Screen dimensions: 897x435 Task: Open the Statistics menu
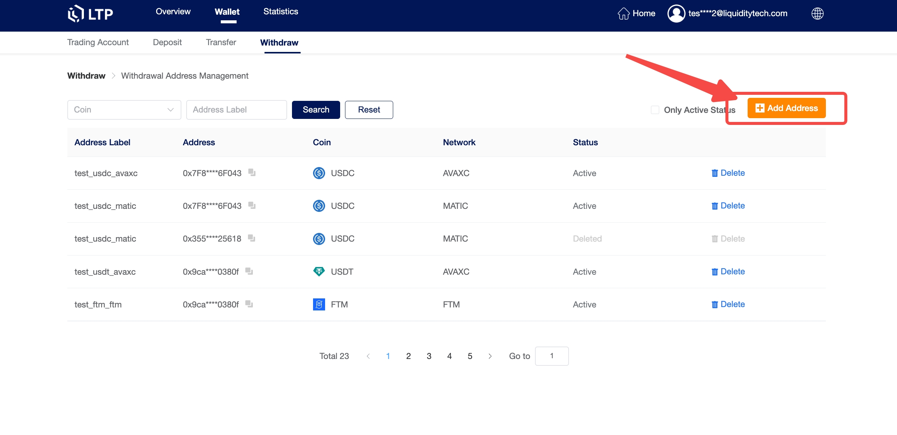281,12
